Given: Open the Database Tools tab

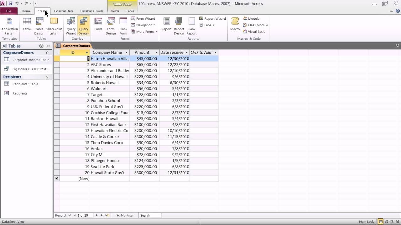Looking at the screenshot, I should [x=92, y=11].
